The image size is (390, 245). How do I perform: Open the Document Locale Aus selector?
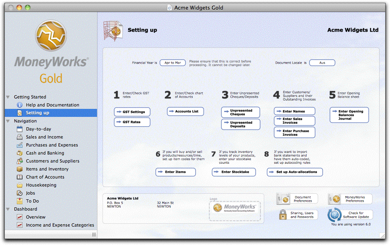(x=322, y=62)
